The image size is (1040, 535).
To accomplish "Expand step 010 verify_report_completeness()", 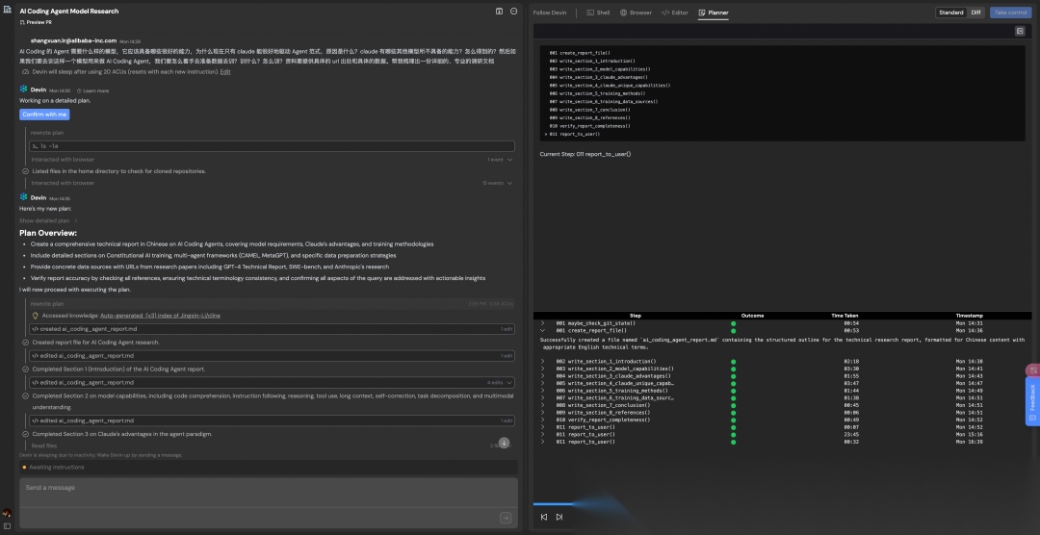I will tap(542, 420).
